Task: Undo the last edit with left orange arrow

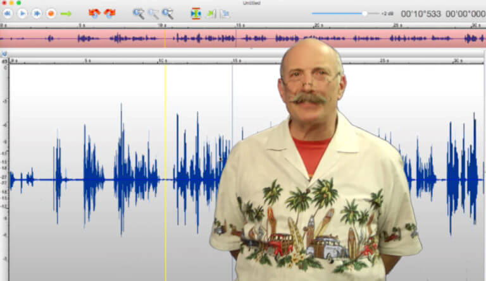Action: [94, 13]
